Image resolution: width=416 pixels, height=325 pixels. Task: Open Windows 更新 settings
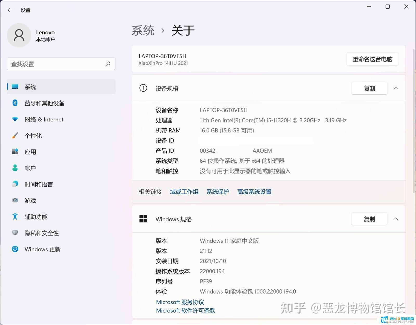click(61, 249)
